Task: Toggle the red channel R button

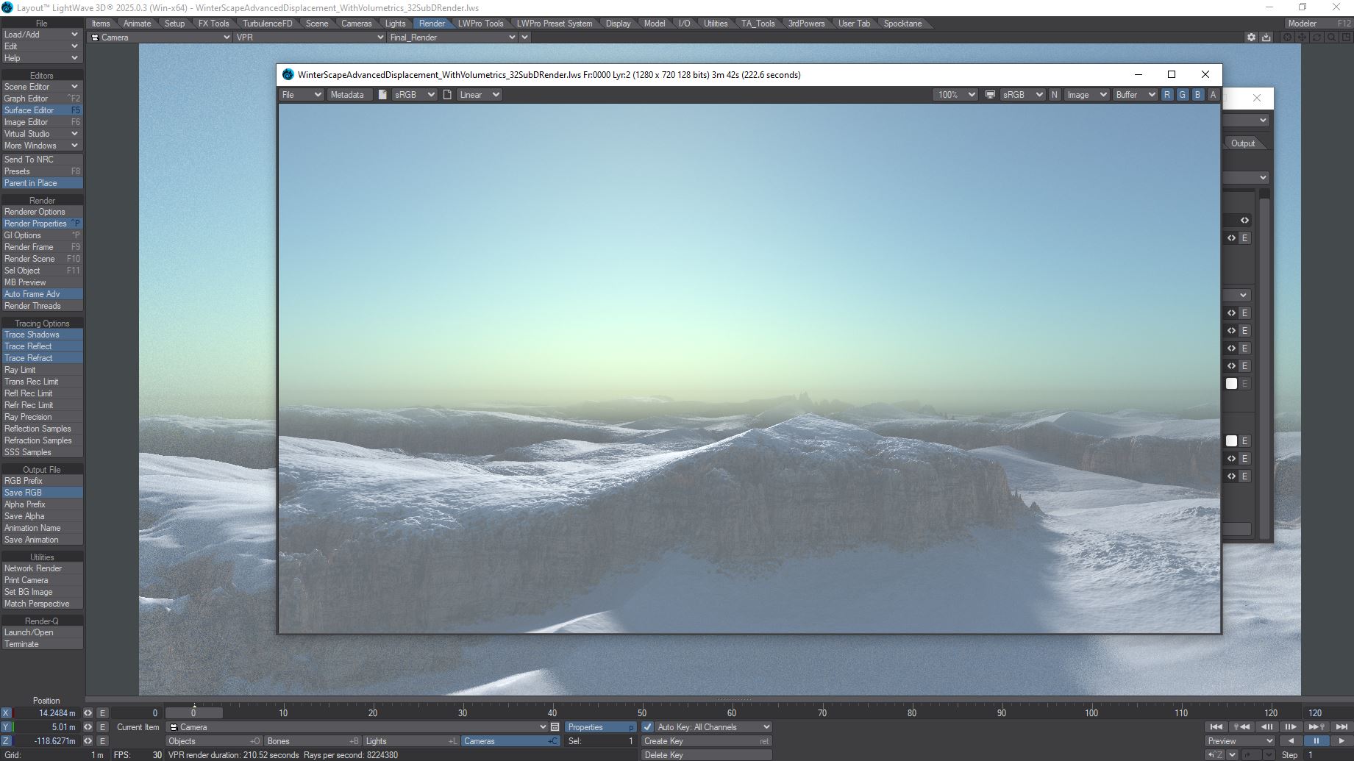Action: click(1167, 95)
